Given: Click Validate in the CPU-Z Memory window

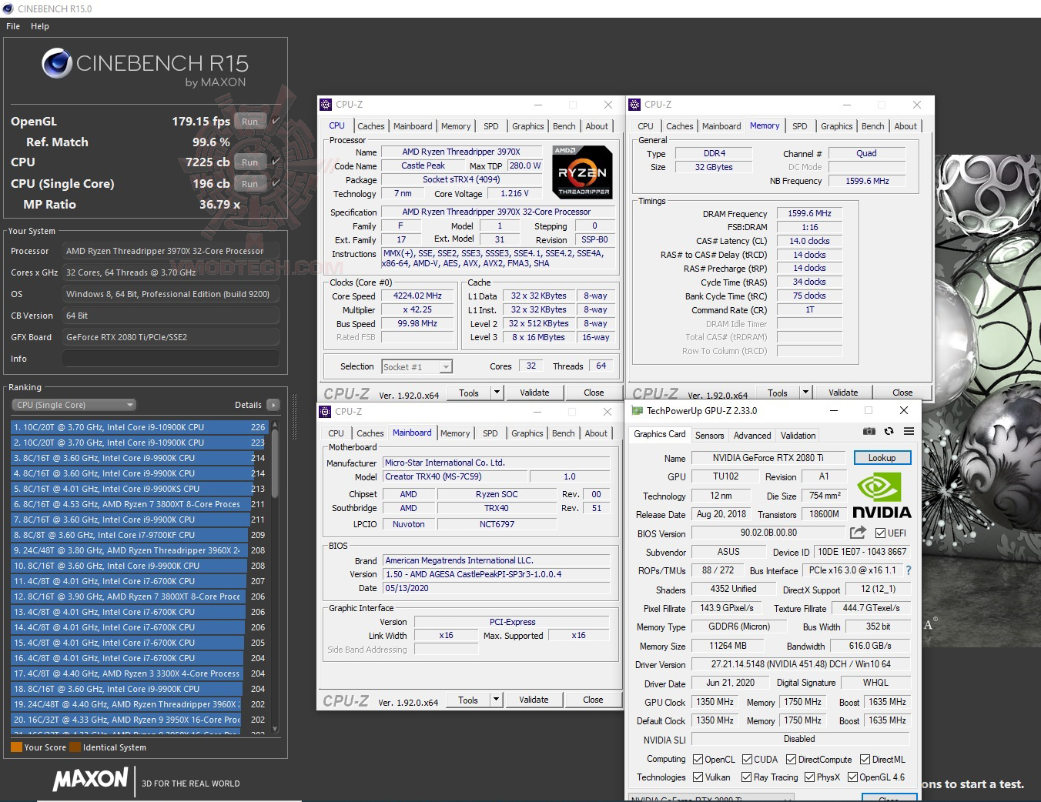Looking at the screenshot, I should [843, 393].
